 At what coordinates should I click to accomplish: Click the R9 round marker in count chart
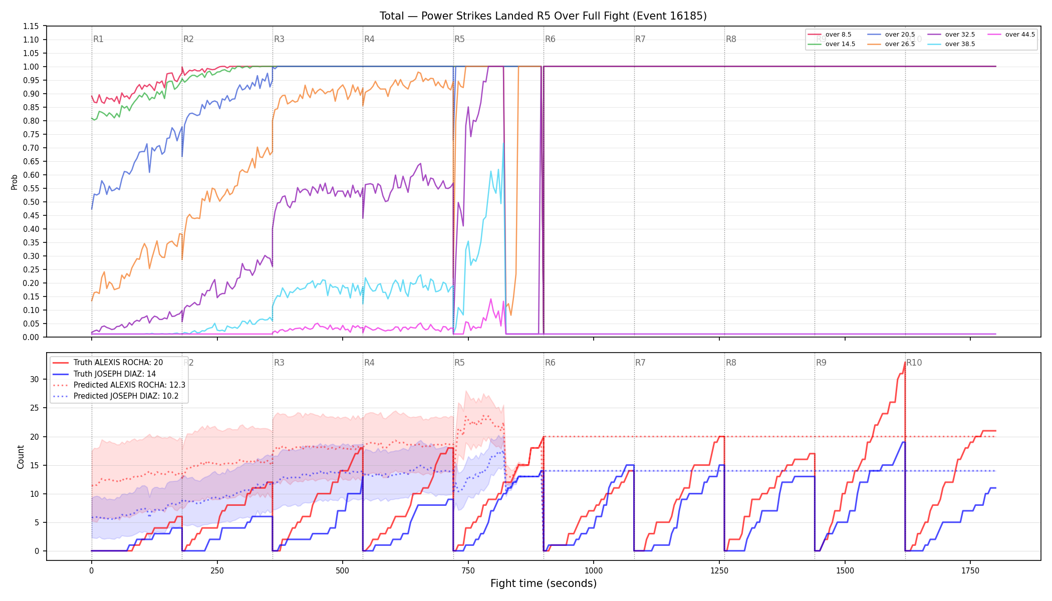(x=821, y=363)
